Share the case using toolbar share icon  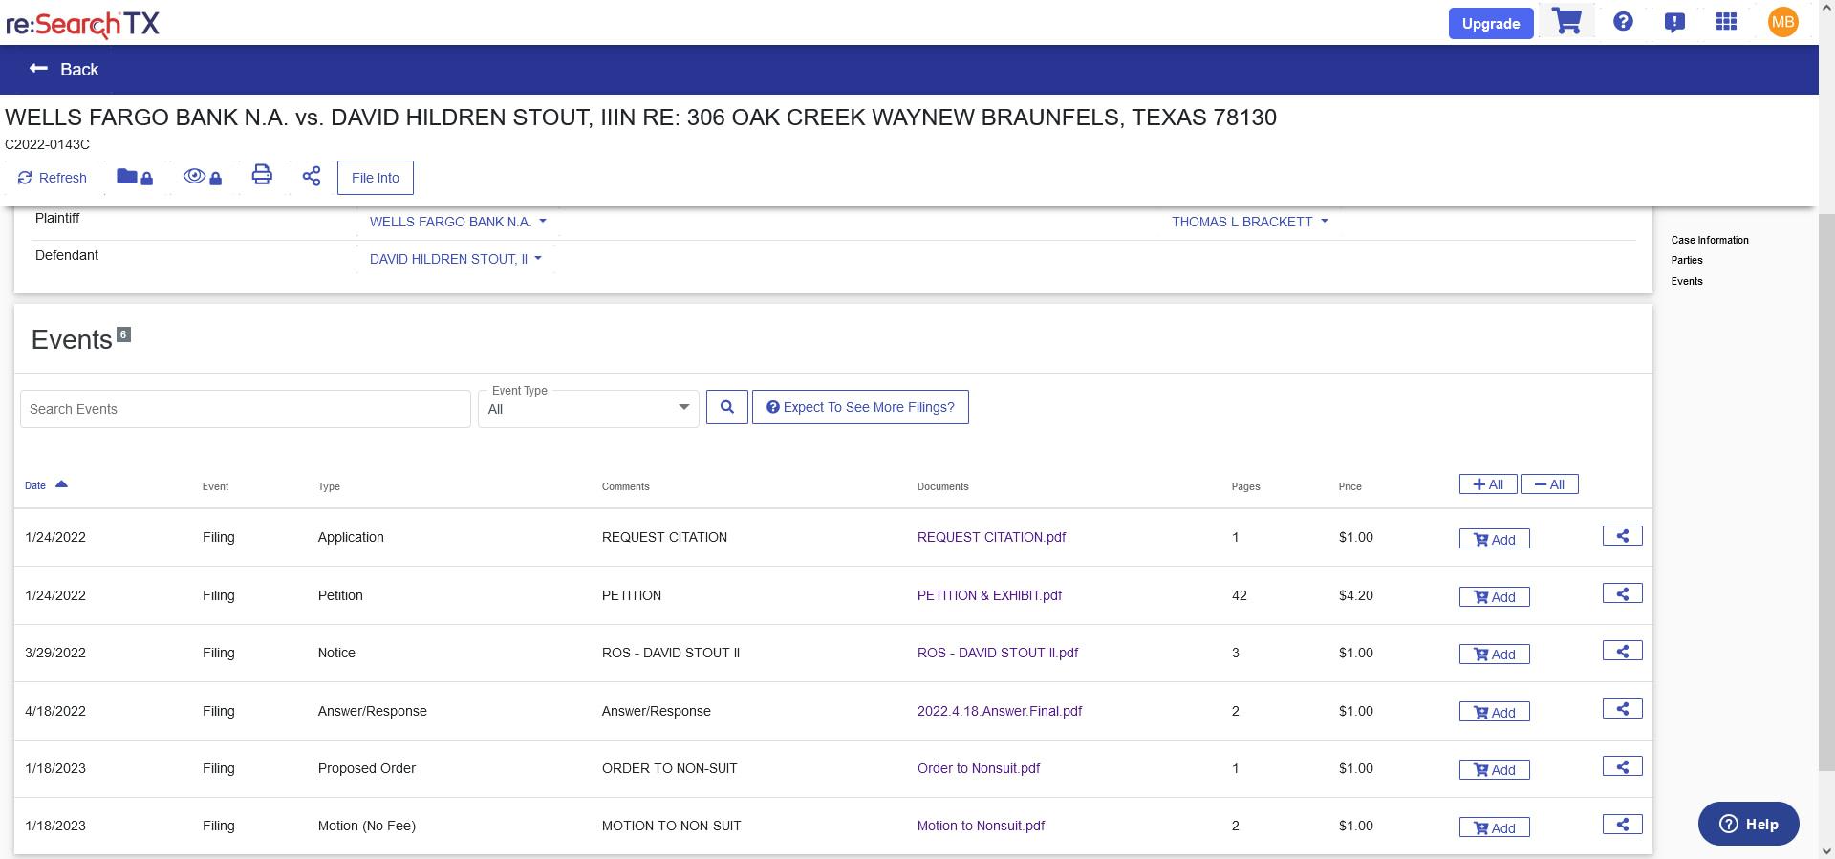[x=312, y=177]
